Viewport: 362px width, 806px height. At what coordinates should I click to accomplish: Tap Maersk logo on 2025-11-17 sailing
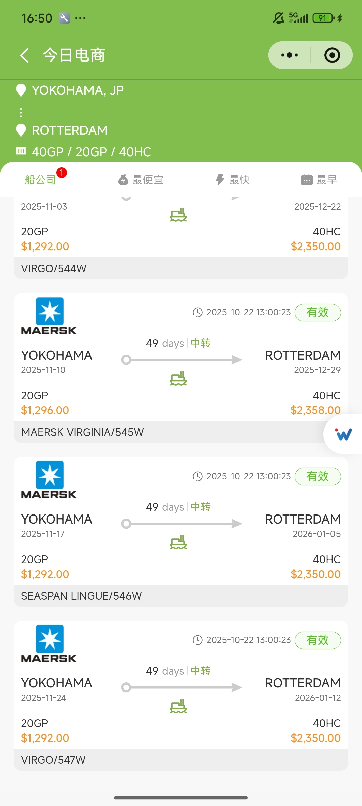pyautogui.click(x=49, y=480)
